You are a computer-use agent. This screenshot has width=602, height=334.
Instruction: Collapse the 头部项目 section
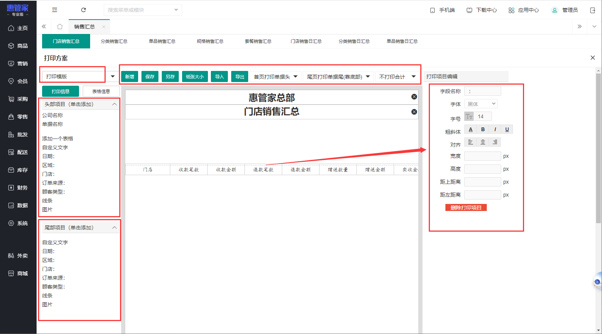pos(114,104)
